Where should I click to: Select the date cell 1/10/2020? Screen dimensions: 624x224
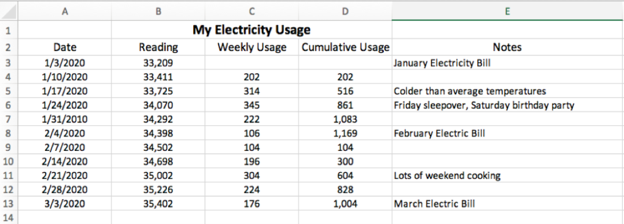65,77
